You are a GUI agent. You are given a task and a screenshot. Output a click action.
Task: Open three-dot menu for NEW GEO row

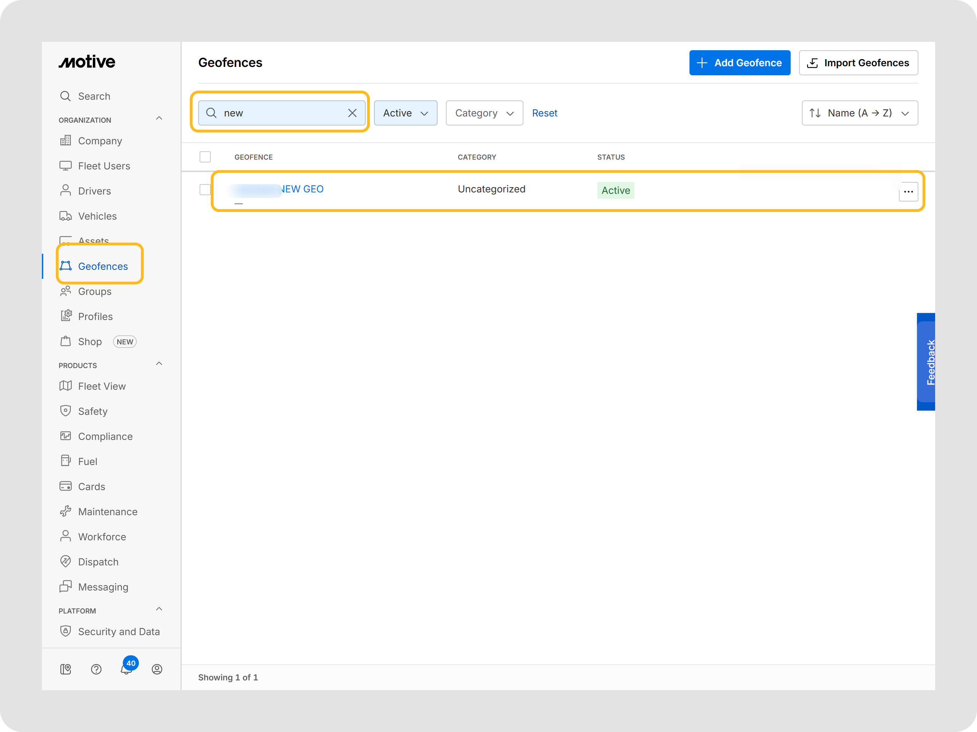coord(908,191)
